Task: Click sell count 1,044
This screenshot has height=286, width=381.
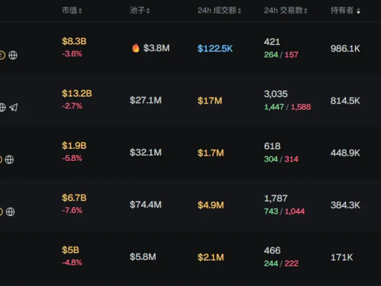Action: tap(294, 211)
